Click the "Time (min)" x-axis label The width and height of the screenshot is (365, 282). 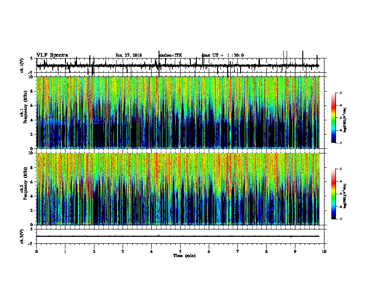184,256
